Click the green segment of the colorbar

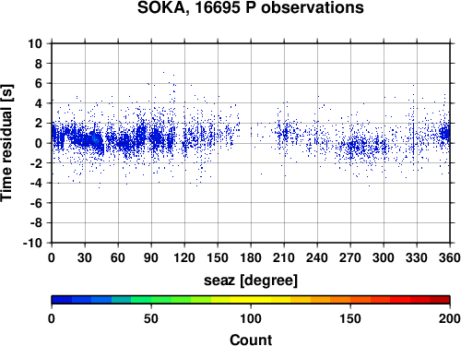151,300
